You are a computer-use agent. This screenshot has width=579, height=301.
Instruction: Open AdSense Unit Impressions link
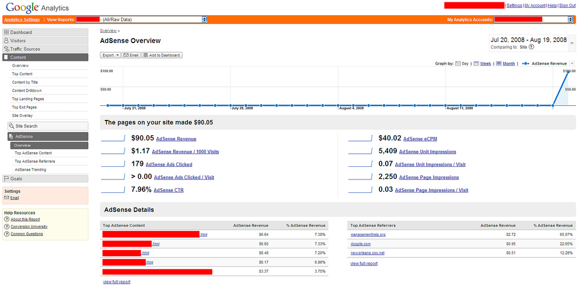pos(427,152)
